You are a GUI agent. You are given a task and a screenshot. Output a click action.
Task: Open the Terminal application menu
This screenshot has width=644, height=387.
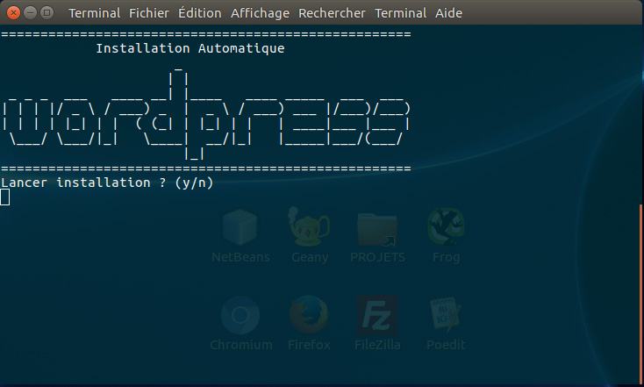pos(94,13)
